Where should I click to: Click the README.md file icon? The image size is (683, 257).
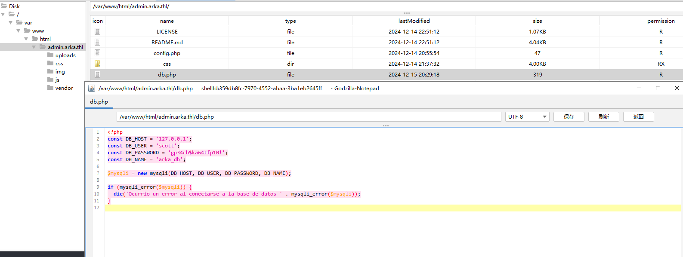tap(98, 42)
